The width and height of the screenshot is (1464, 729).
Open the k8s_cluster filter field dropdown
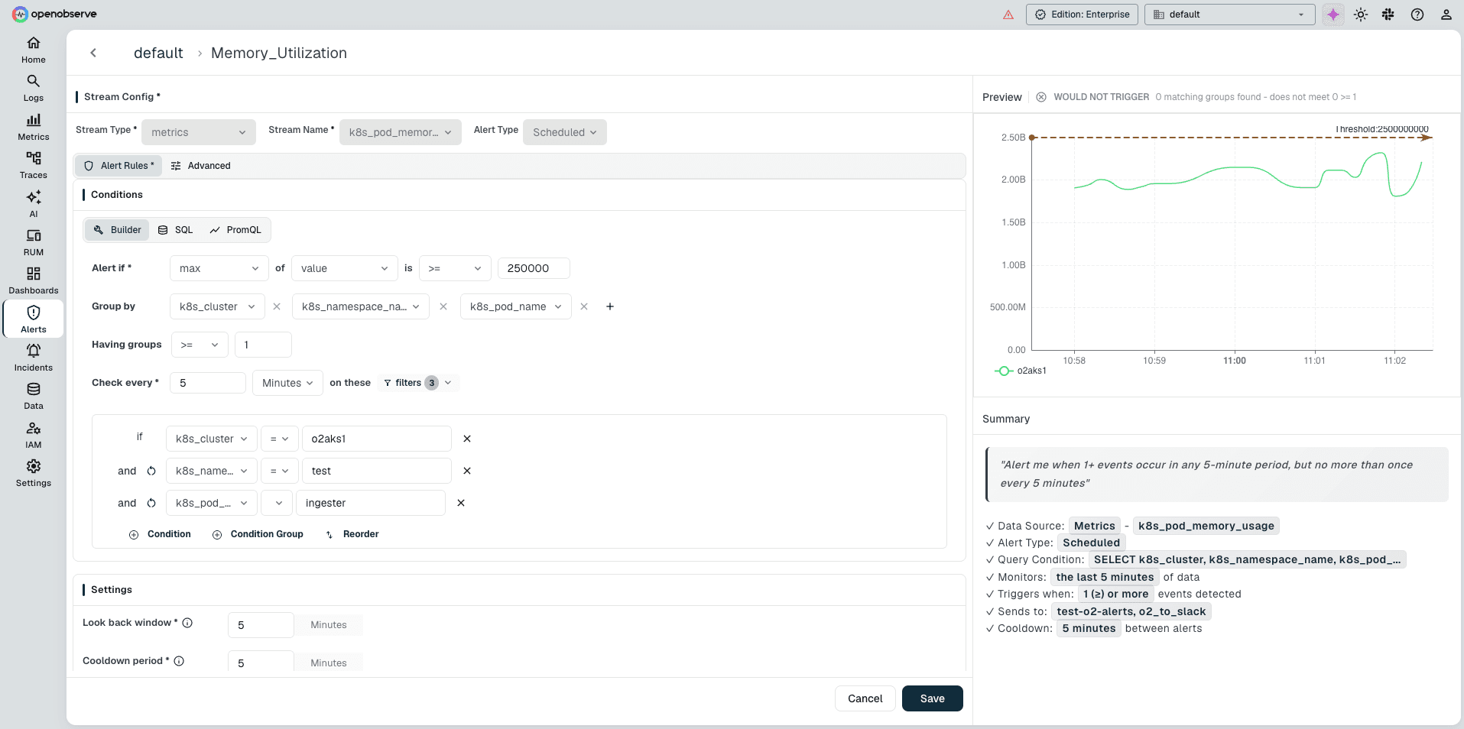pyautogui.click(x=212, y=439)
